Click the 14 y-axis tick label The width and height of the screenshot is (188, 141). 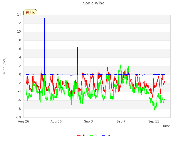coord(19,15)
